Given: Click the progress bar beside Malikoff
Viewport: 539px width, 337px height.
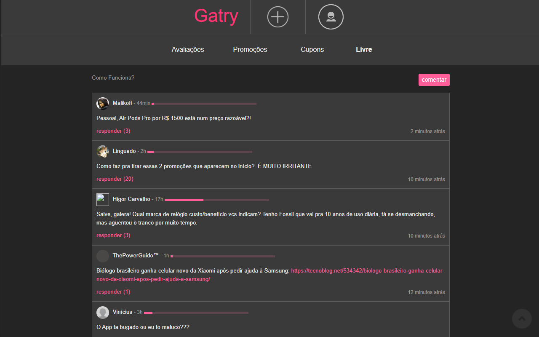Looking at the screenshot, I should pos(204,104).
